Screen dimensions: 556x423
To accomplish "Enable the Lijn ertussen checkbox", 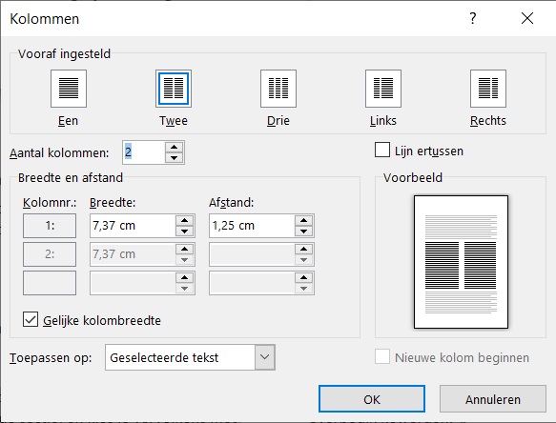I will pyautogui.click(x=382, y=151).
